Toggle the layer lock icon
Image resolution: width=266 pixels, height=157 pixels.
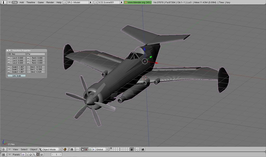click(132, 149)
